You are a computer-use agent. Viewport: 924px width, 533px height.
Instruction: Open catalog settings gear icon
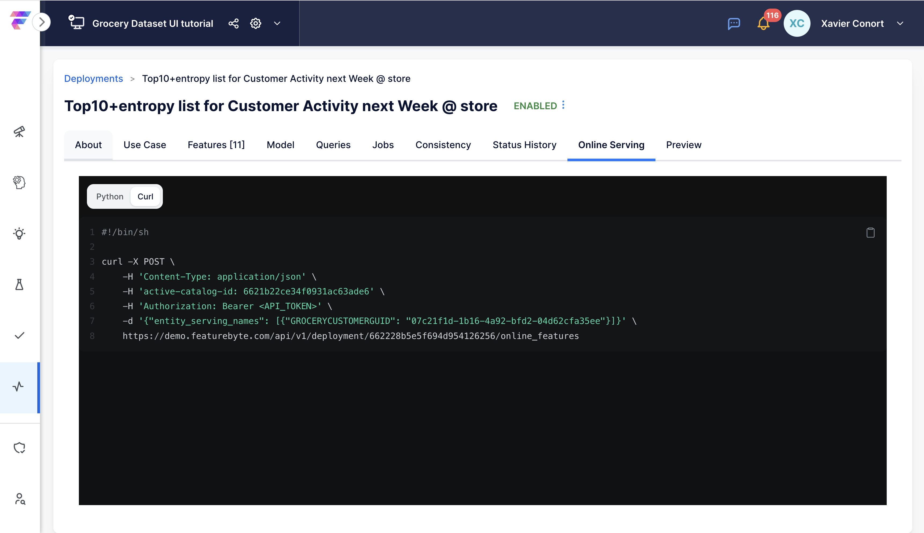pos(255,23)
